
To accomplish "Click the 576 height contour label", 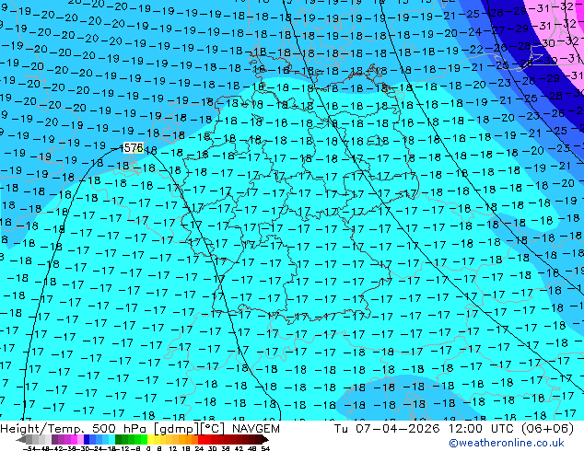I will click(x=133, y=148).
